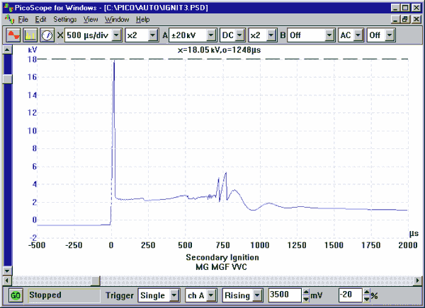Expand channel B Off range dropdown
This screenshot has width=425, height=308.
click(330, 35)
